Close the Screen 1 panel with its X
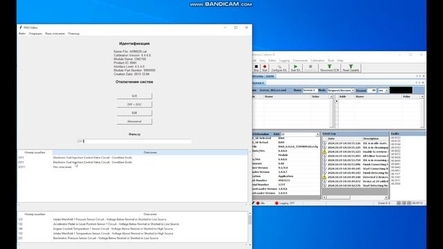The width and height of the screenshot is (443, 249). coord(423,83)
